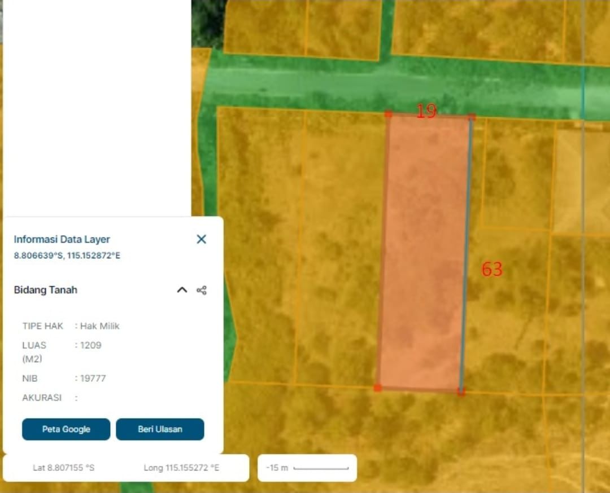Click the red 63 length label
The image size is (610, 493).
pyautogui.click(x=491, y=270)
